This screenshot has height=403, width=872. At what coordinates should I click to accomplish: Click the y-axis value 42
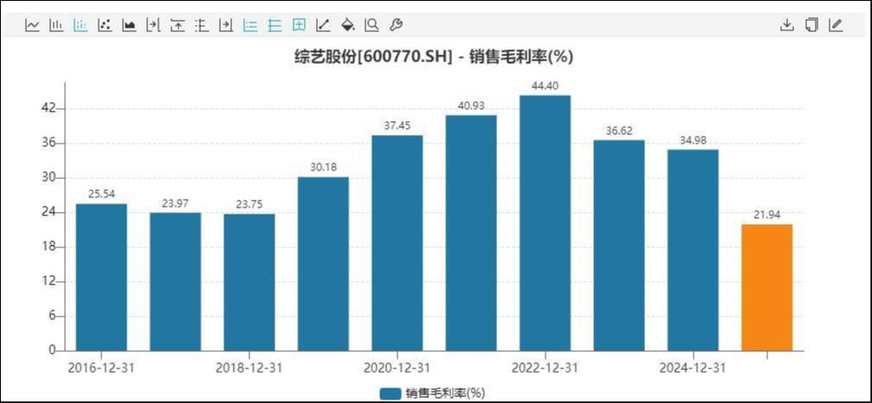(x=48, y=109)
